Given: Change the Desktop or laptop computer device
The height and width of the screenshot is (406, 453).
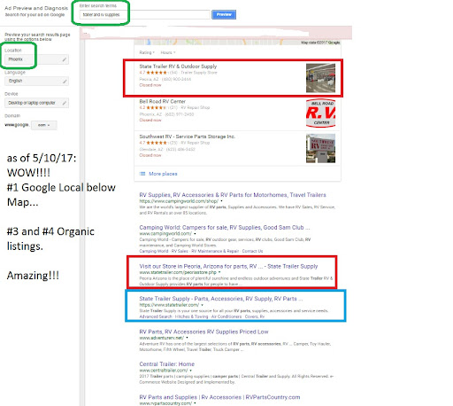Looking at the screenshot, I should coord(36,103).
